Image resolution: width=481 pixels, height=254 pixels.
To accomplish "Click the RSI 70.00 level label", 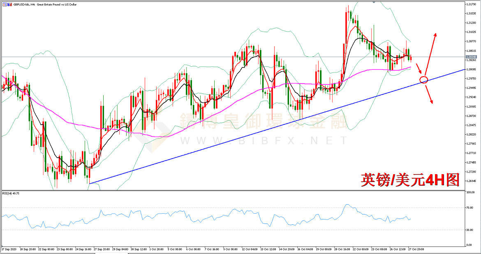I will tap(469, 208).
